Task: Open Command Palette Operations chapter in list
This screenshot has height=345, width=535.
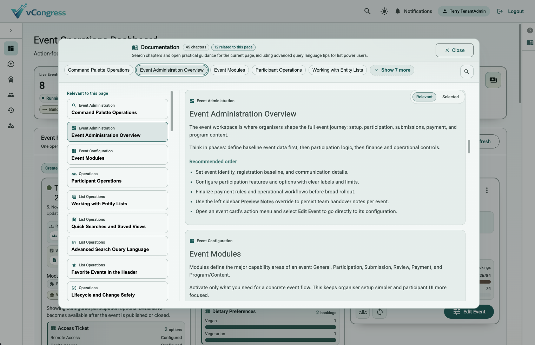Action: (x=117, y=109)
